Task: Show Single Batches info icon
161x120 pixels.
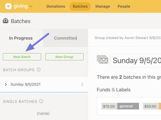Action: tap(41, 101)
